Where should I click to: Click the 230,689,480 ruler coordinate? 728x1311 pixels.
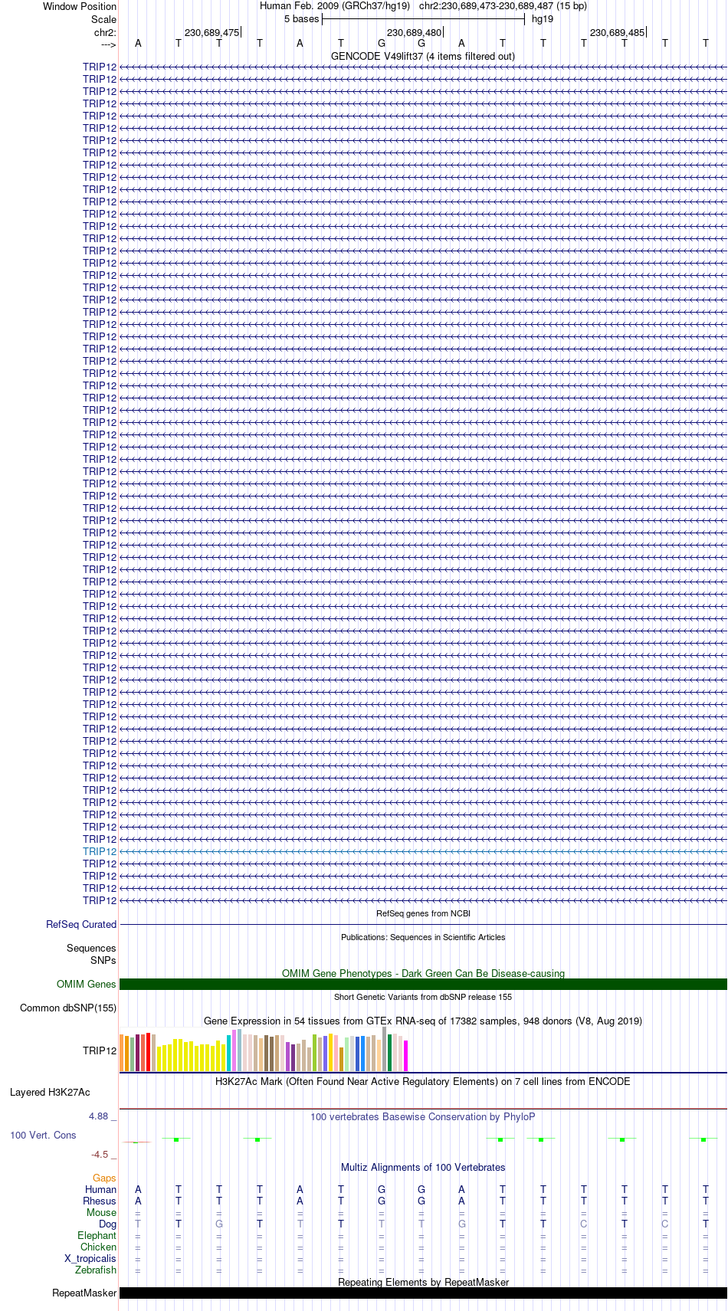[414, 32]
